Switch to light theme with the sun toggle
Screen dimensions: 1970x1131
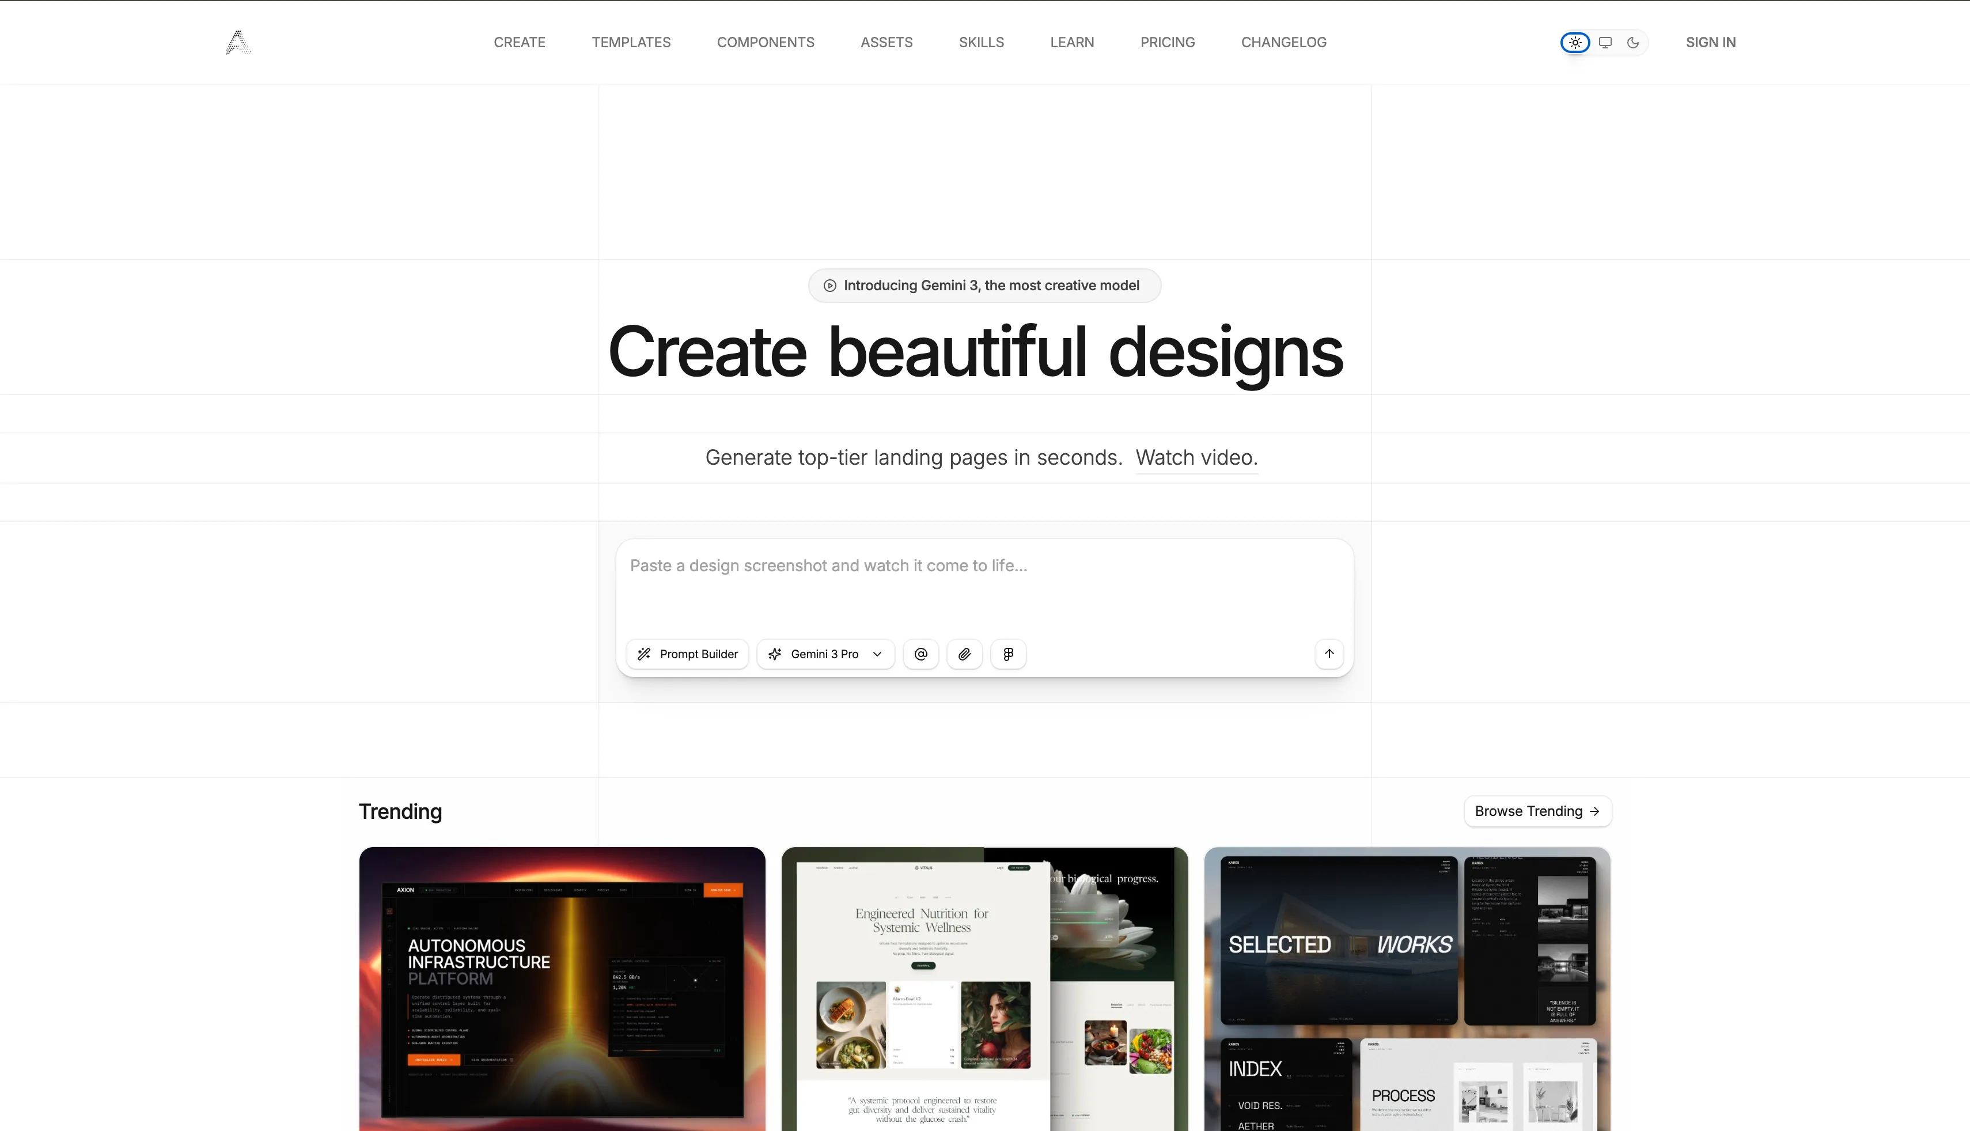(x=1575, y=43)
